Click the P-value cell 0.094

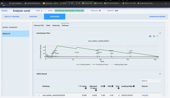tap(84, 95)
